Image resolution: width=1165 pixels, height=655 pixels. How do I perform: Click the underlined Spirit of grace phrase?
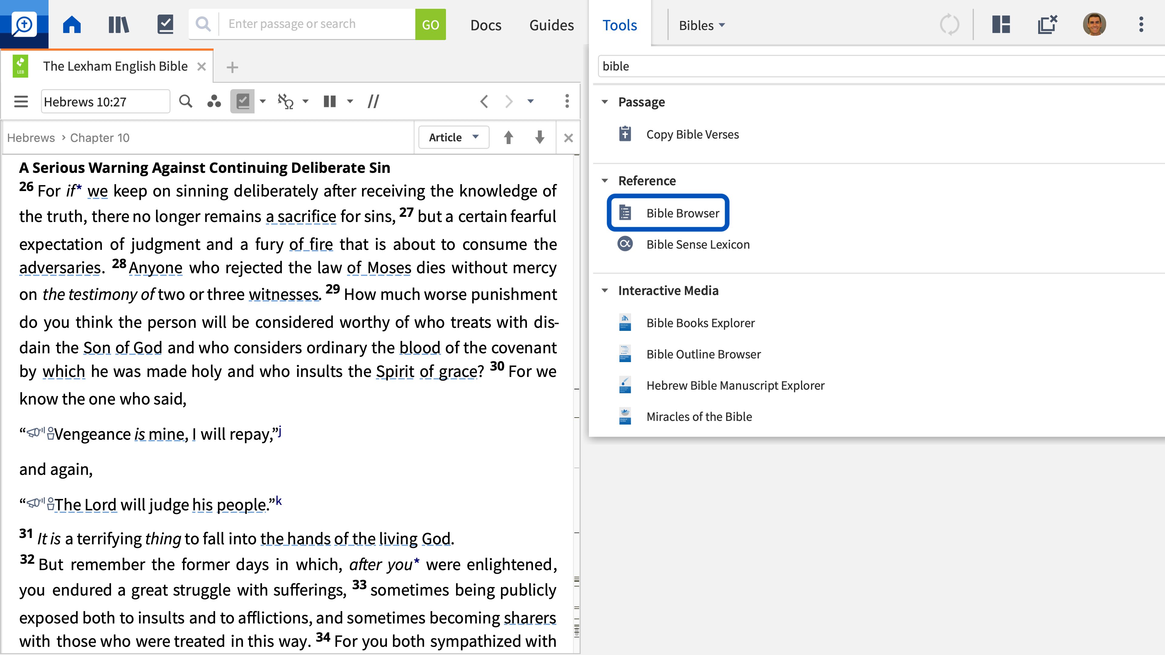[x=427, y=371]
